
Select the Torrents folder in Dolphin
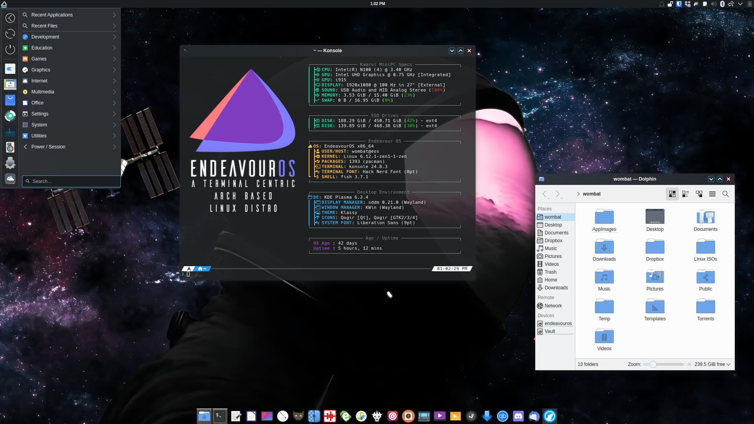[705, 310]
